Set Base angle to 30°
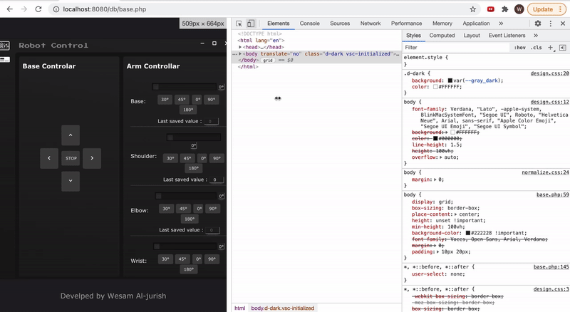This screenshot has width=570, height=312. coord(165,99)
